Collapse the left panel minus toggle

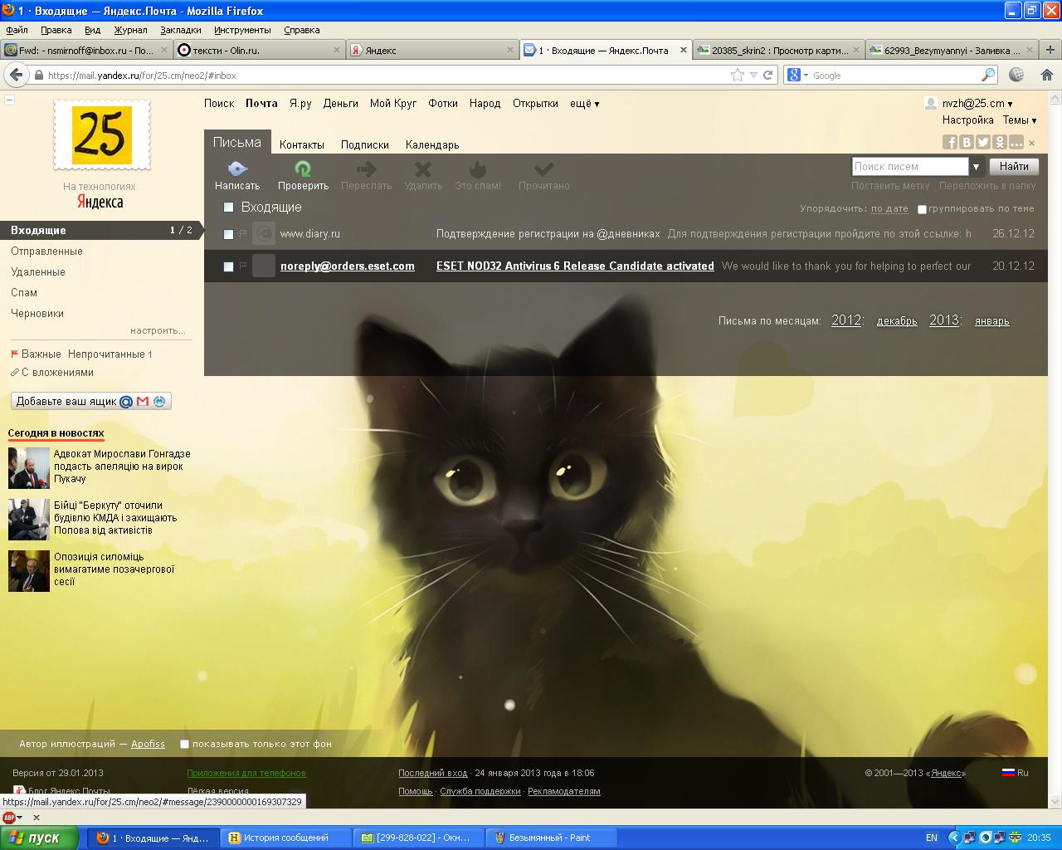coord(9,100)
